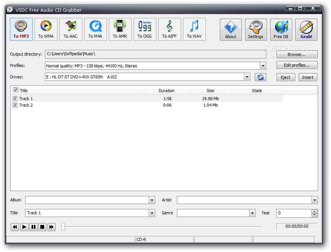Choose the To WMA conversion icon
The height and width of the screenshot is (252, 331).
[x=46, y=29]
